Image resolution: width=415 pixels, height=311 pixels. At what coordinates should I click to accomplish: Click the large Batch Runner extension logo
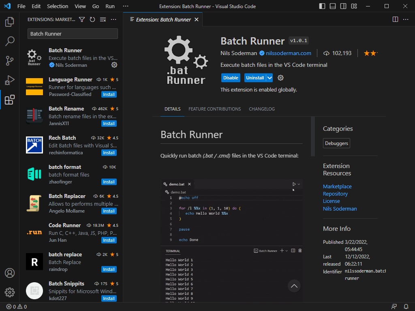click(186, 60)
